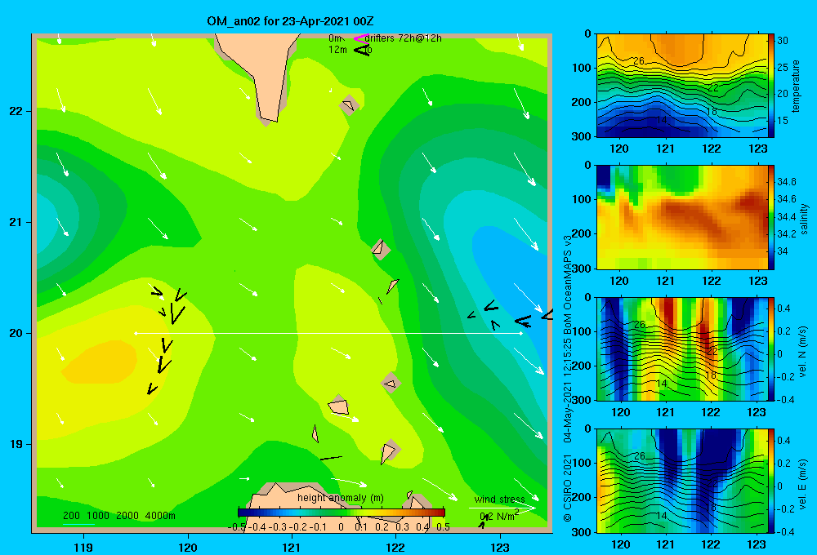Click the "© CSIRO 2021" copyright text
The width and height of the screenshot is (817, 555).
click(567, 487)
